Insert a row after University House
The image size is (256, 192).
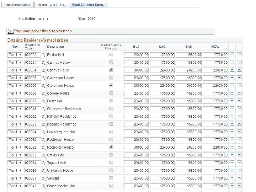pos(232,171)
